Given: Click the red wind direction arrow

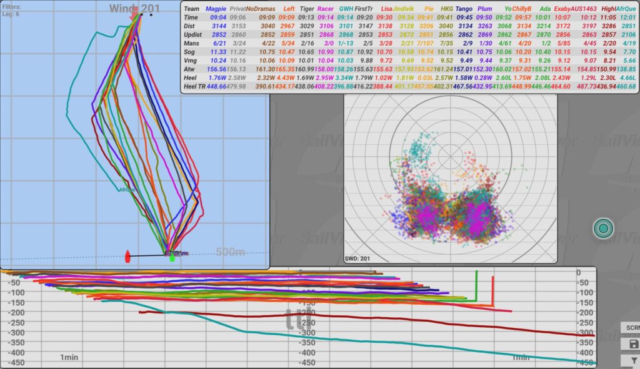Looking at the screenshot, I should (134, 14).
